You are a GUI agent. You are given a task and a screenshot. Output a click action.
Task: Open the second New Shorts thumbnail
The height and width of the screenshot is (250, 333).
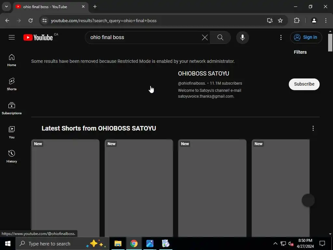pyautogui.click(x=139, y=188)
